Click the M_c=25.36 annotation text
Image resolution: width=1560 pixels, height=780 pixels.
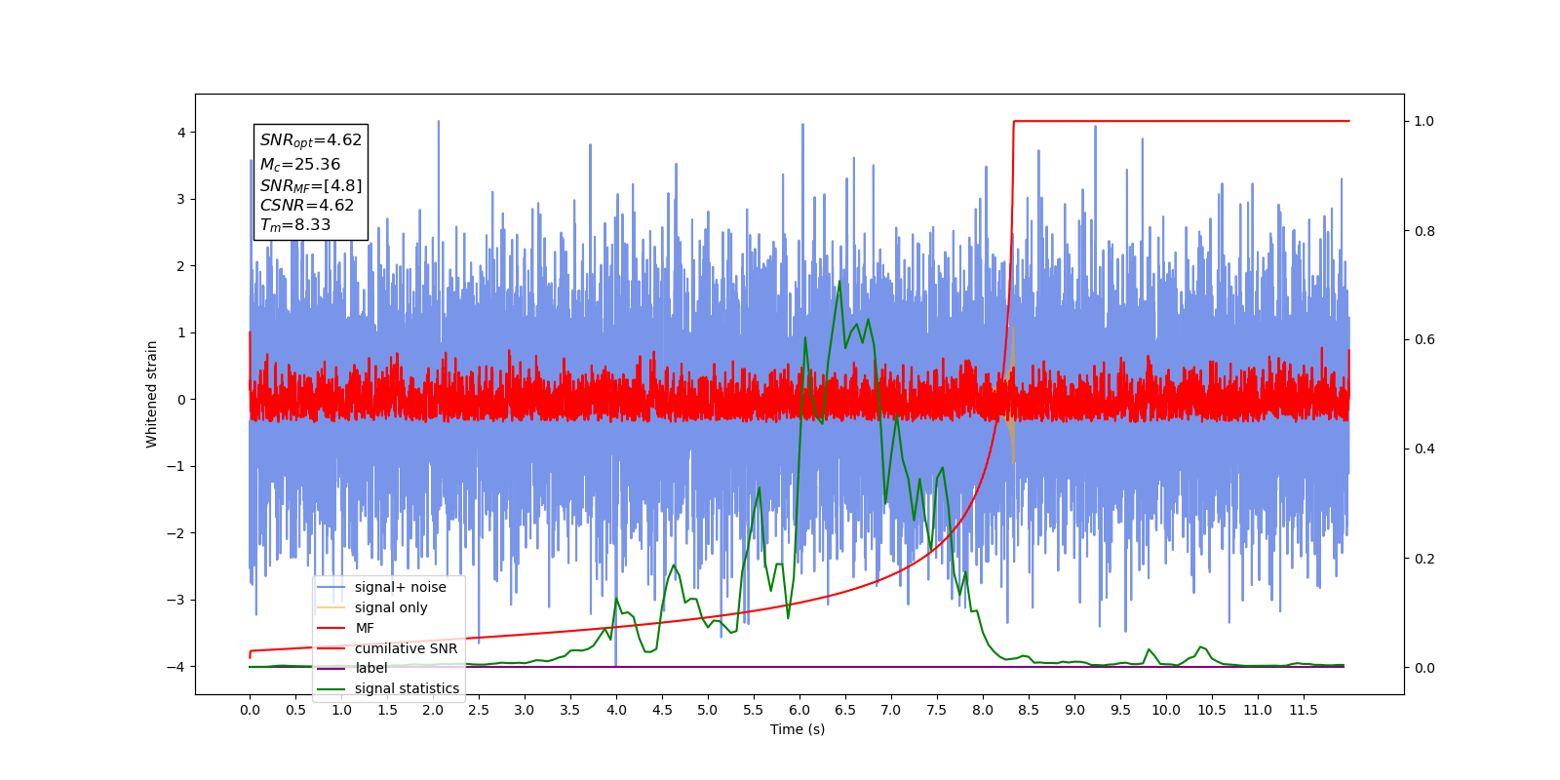(299, 165)
